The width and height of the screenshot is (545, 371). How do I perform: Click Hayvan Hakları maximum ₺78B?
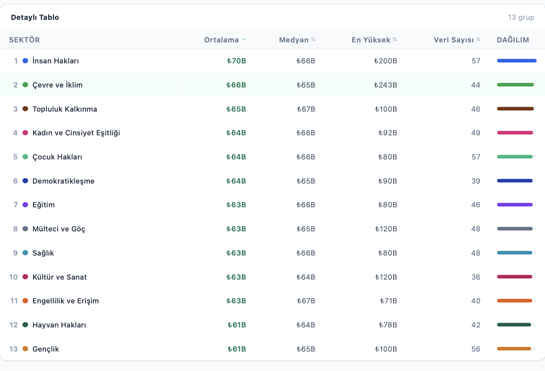(x=388, y=325)
